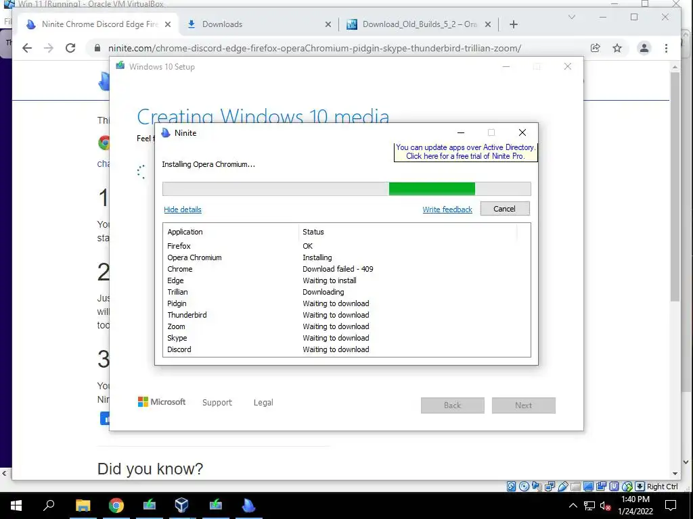Click site lock icon in address bar
The image size is (693, 519).
click(97, 48)
